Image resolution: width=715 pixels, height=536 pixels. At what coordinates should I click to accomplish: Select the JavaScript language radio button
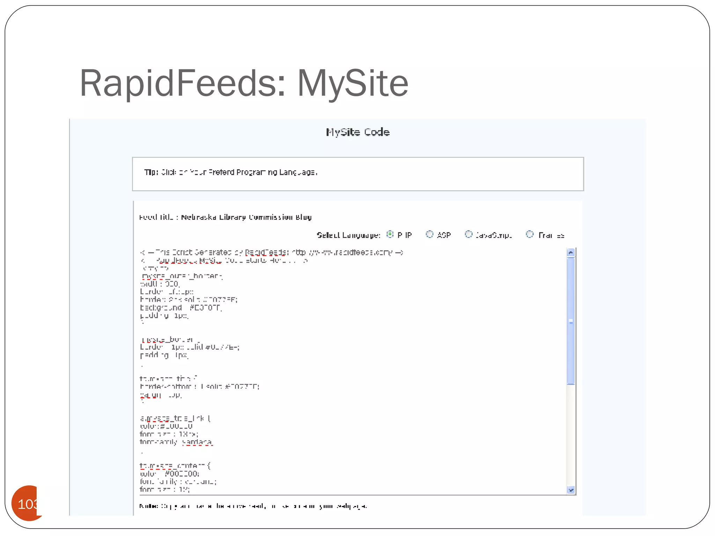pyautogui.click(x=469, y=234)
